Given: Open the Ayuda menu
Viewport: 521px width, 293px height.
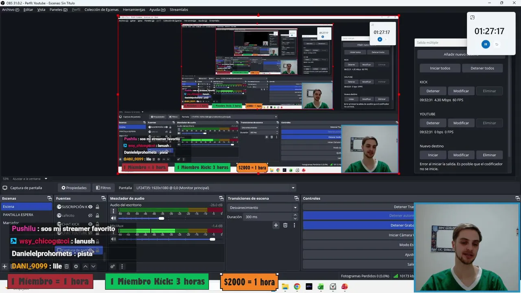Looking at the screenshot, I should click(x=158, y=9).
